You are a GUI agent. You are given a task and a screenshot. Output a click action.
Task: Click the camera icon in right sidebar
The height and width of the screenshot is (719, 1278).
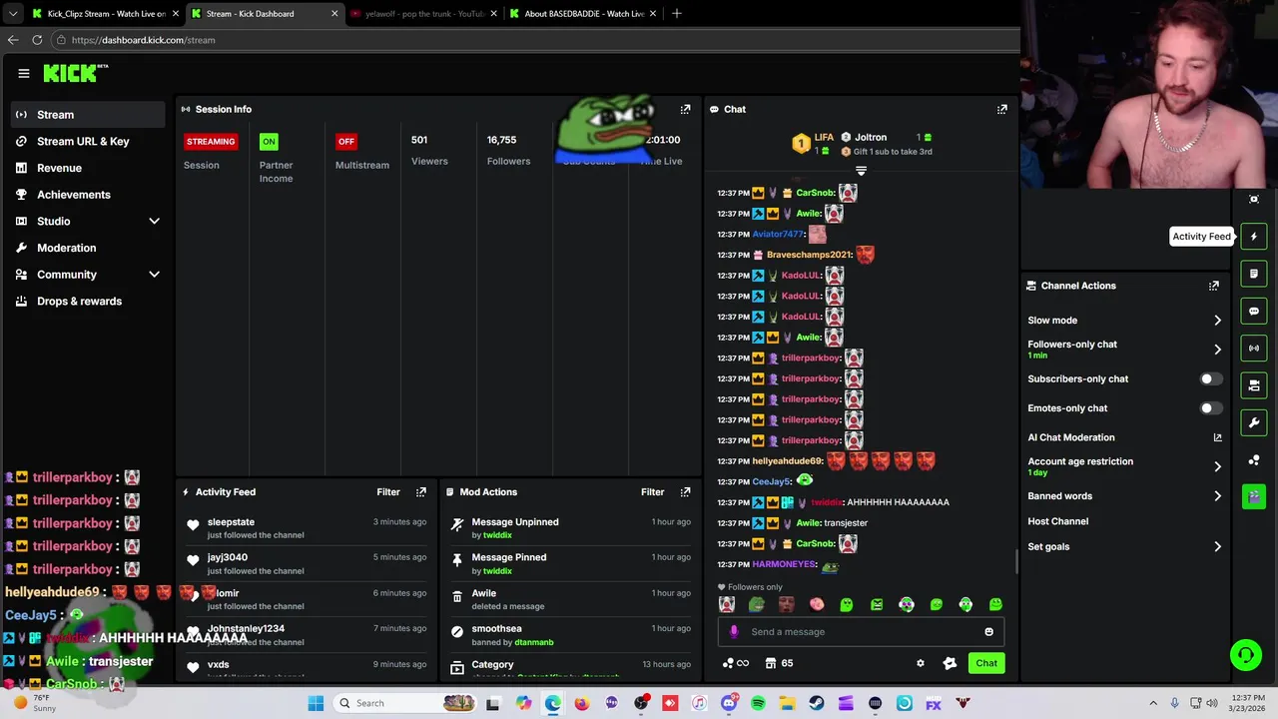pyautogui.click(x=1254, y=385)
